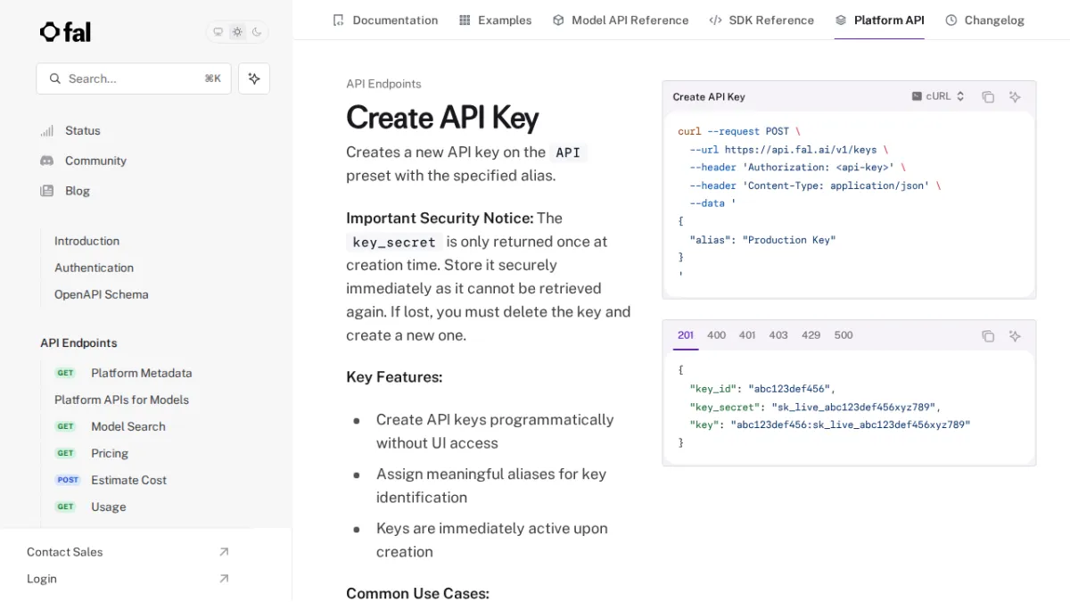Click the Create API Key heading
1070x602 pixels.
442,118
